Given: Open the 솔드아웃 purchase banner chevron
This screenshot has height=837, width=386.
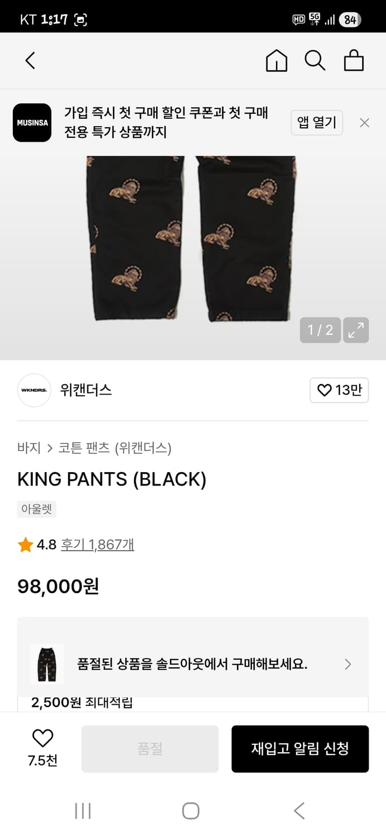Looking at the screenshot, I should [x=348, y=664].
